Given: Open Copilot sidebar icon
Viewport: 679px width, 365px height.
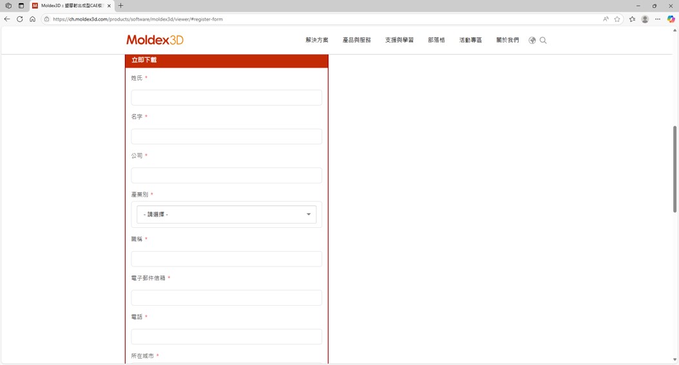Looking at the screenshot, I should tap(671, 19).
